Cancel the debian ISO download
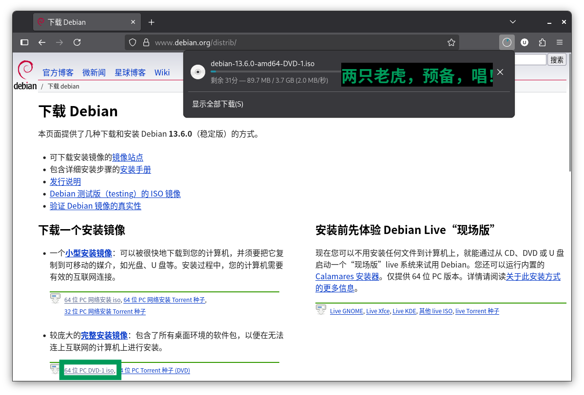 [x=500, y=72]
